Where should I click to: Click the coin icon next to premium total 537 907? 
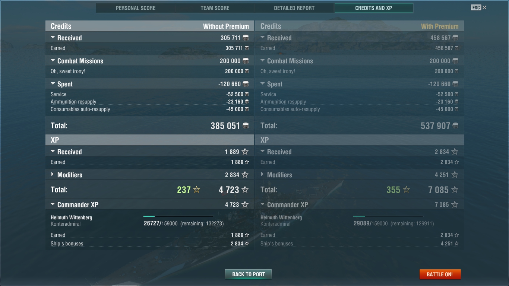point(455,126)
